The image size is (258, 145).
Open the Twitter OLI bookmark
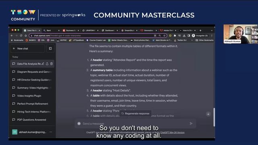point(180,40)
